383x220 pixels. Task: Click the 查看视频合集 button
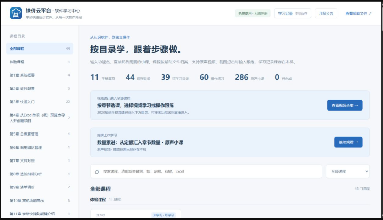tap(345, 105)
